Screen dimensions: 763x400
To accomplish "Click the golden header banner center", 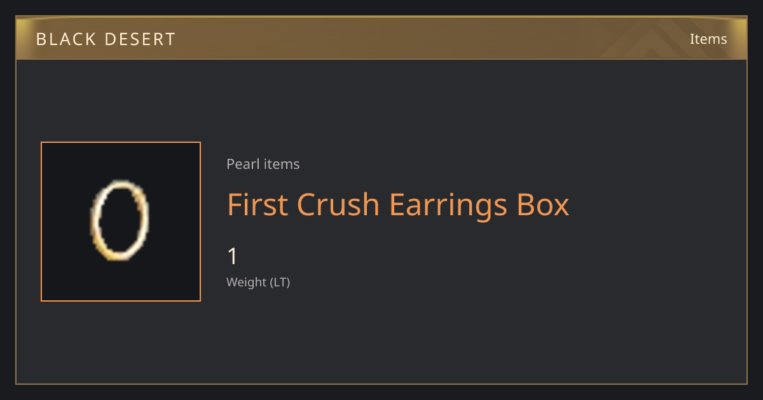I will (x=381, y=38).
